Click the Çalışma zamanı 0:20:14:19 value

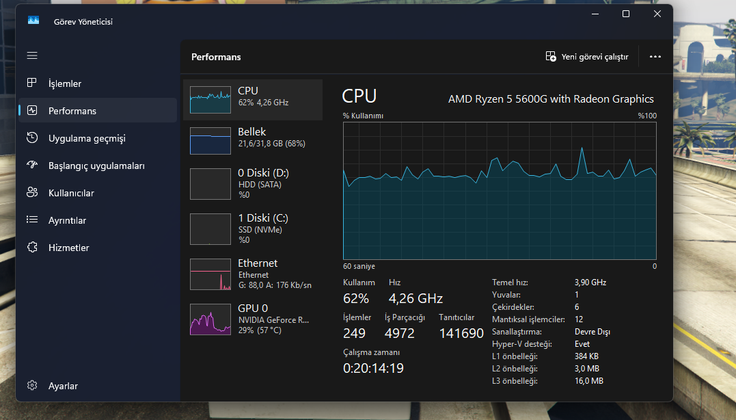pyautogui.click(x=374, y=368)
